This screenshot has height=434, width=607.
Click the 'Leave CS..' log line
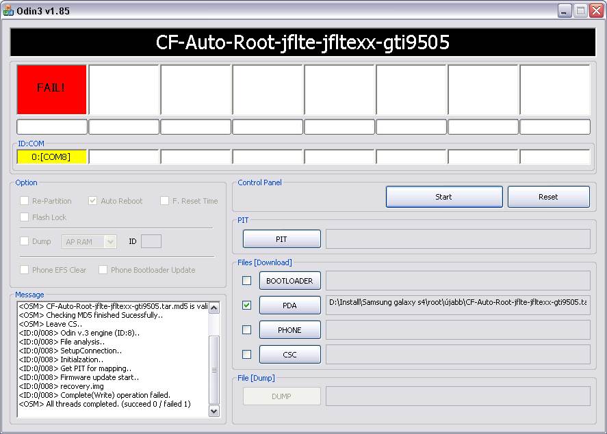click(x=51, y=324)
